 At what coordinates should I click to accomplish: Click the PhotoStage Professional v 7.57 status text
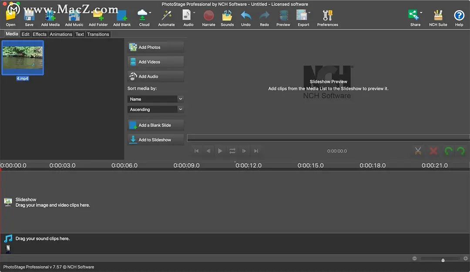click(x=49, y=267)
